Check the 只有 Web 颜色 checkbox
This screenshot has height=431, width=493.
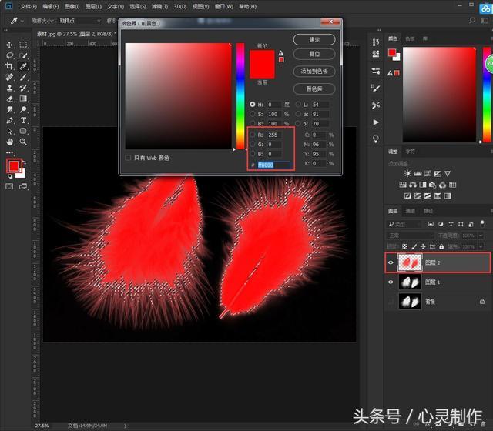pos(128,158)
